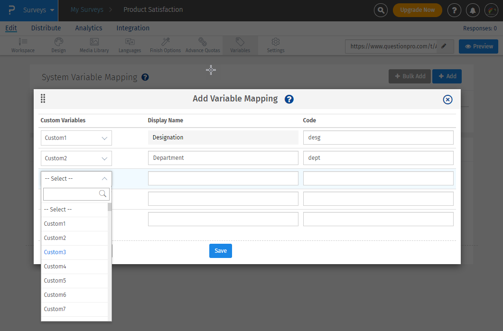503x331 pixels.
Task: Open the Workspace panel
Action: point(22,45)
